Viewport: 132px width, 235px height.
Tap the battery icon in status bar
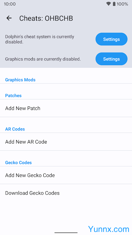(114, 4)
